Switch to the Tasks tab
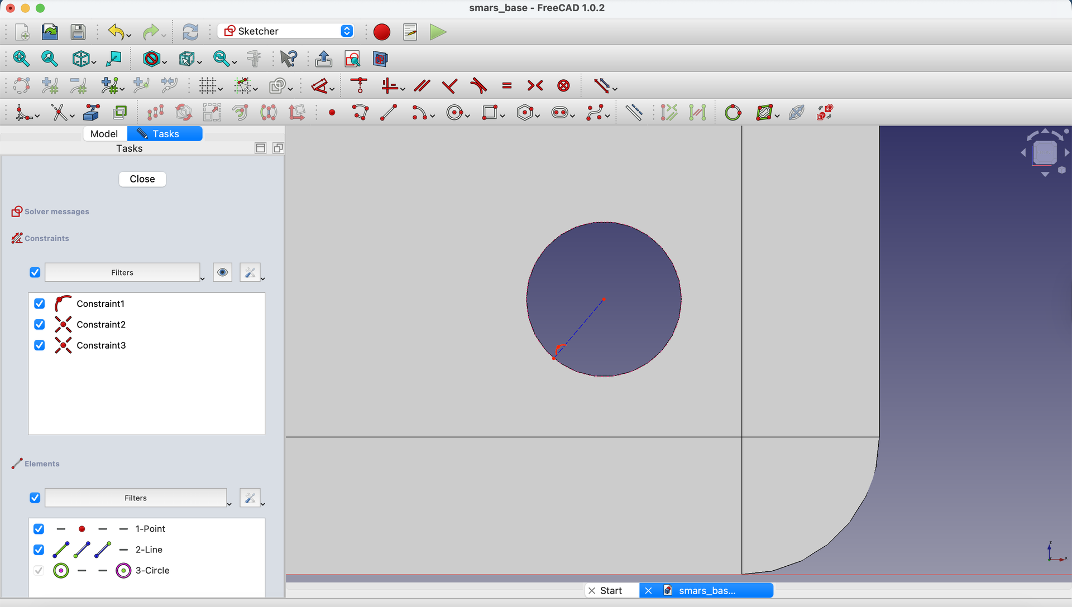 [165, 134]
